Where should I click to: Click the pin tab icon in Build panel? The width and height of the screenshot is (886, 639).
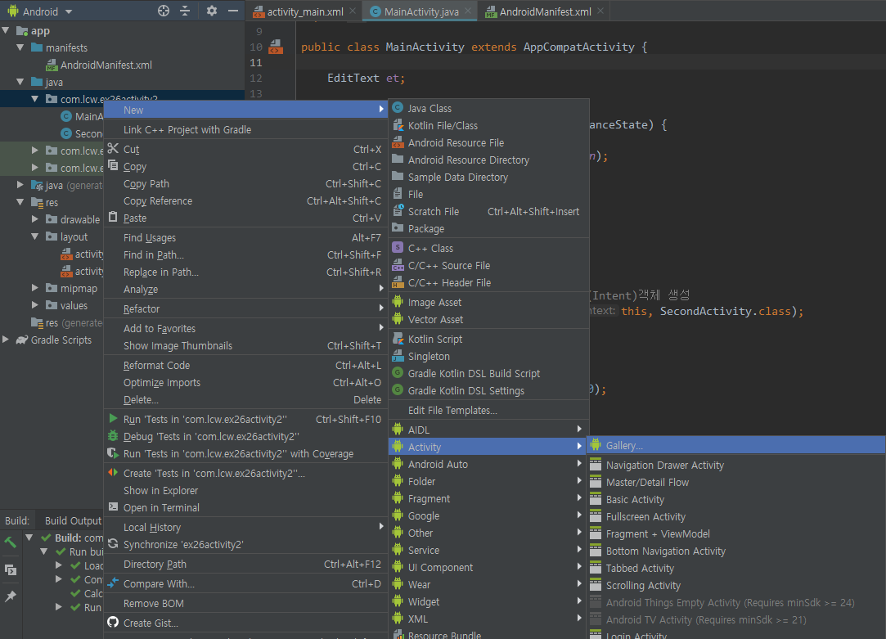tap(10, 596)
